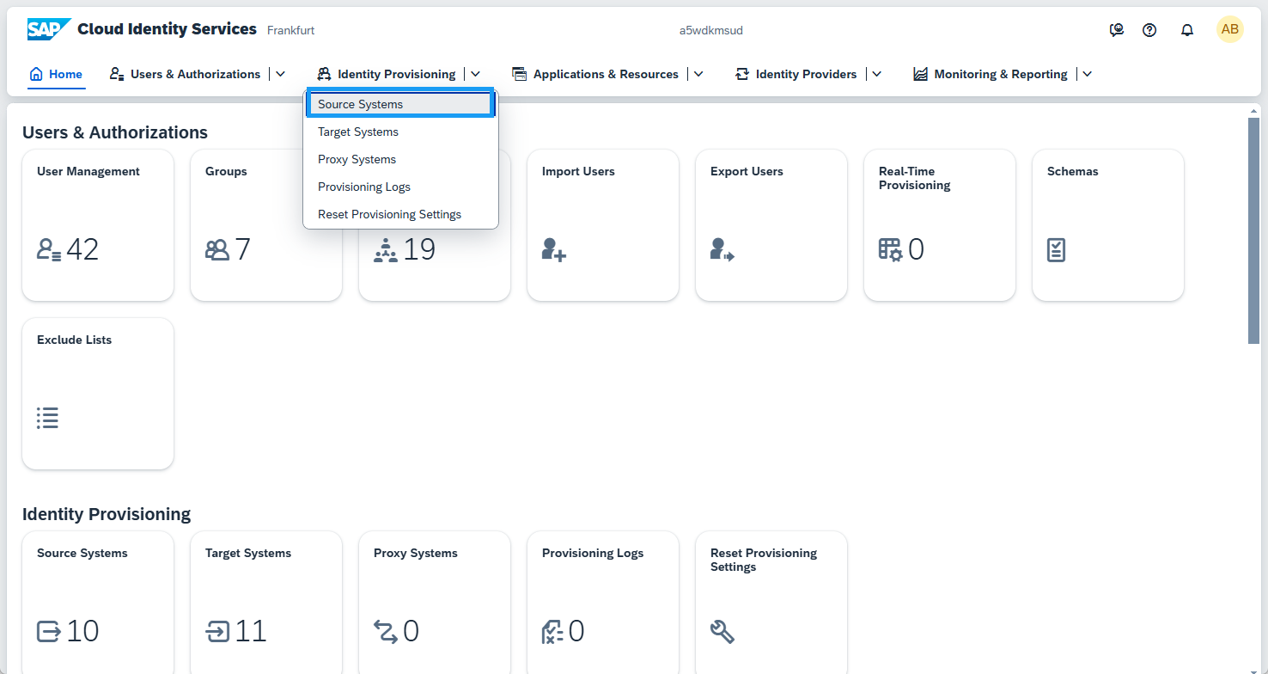Image resolution: width=1268 pixels, height=674 pixels.
Task: Click the Frankfurt region label
Action: (290, 30)
